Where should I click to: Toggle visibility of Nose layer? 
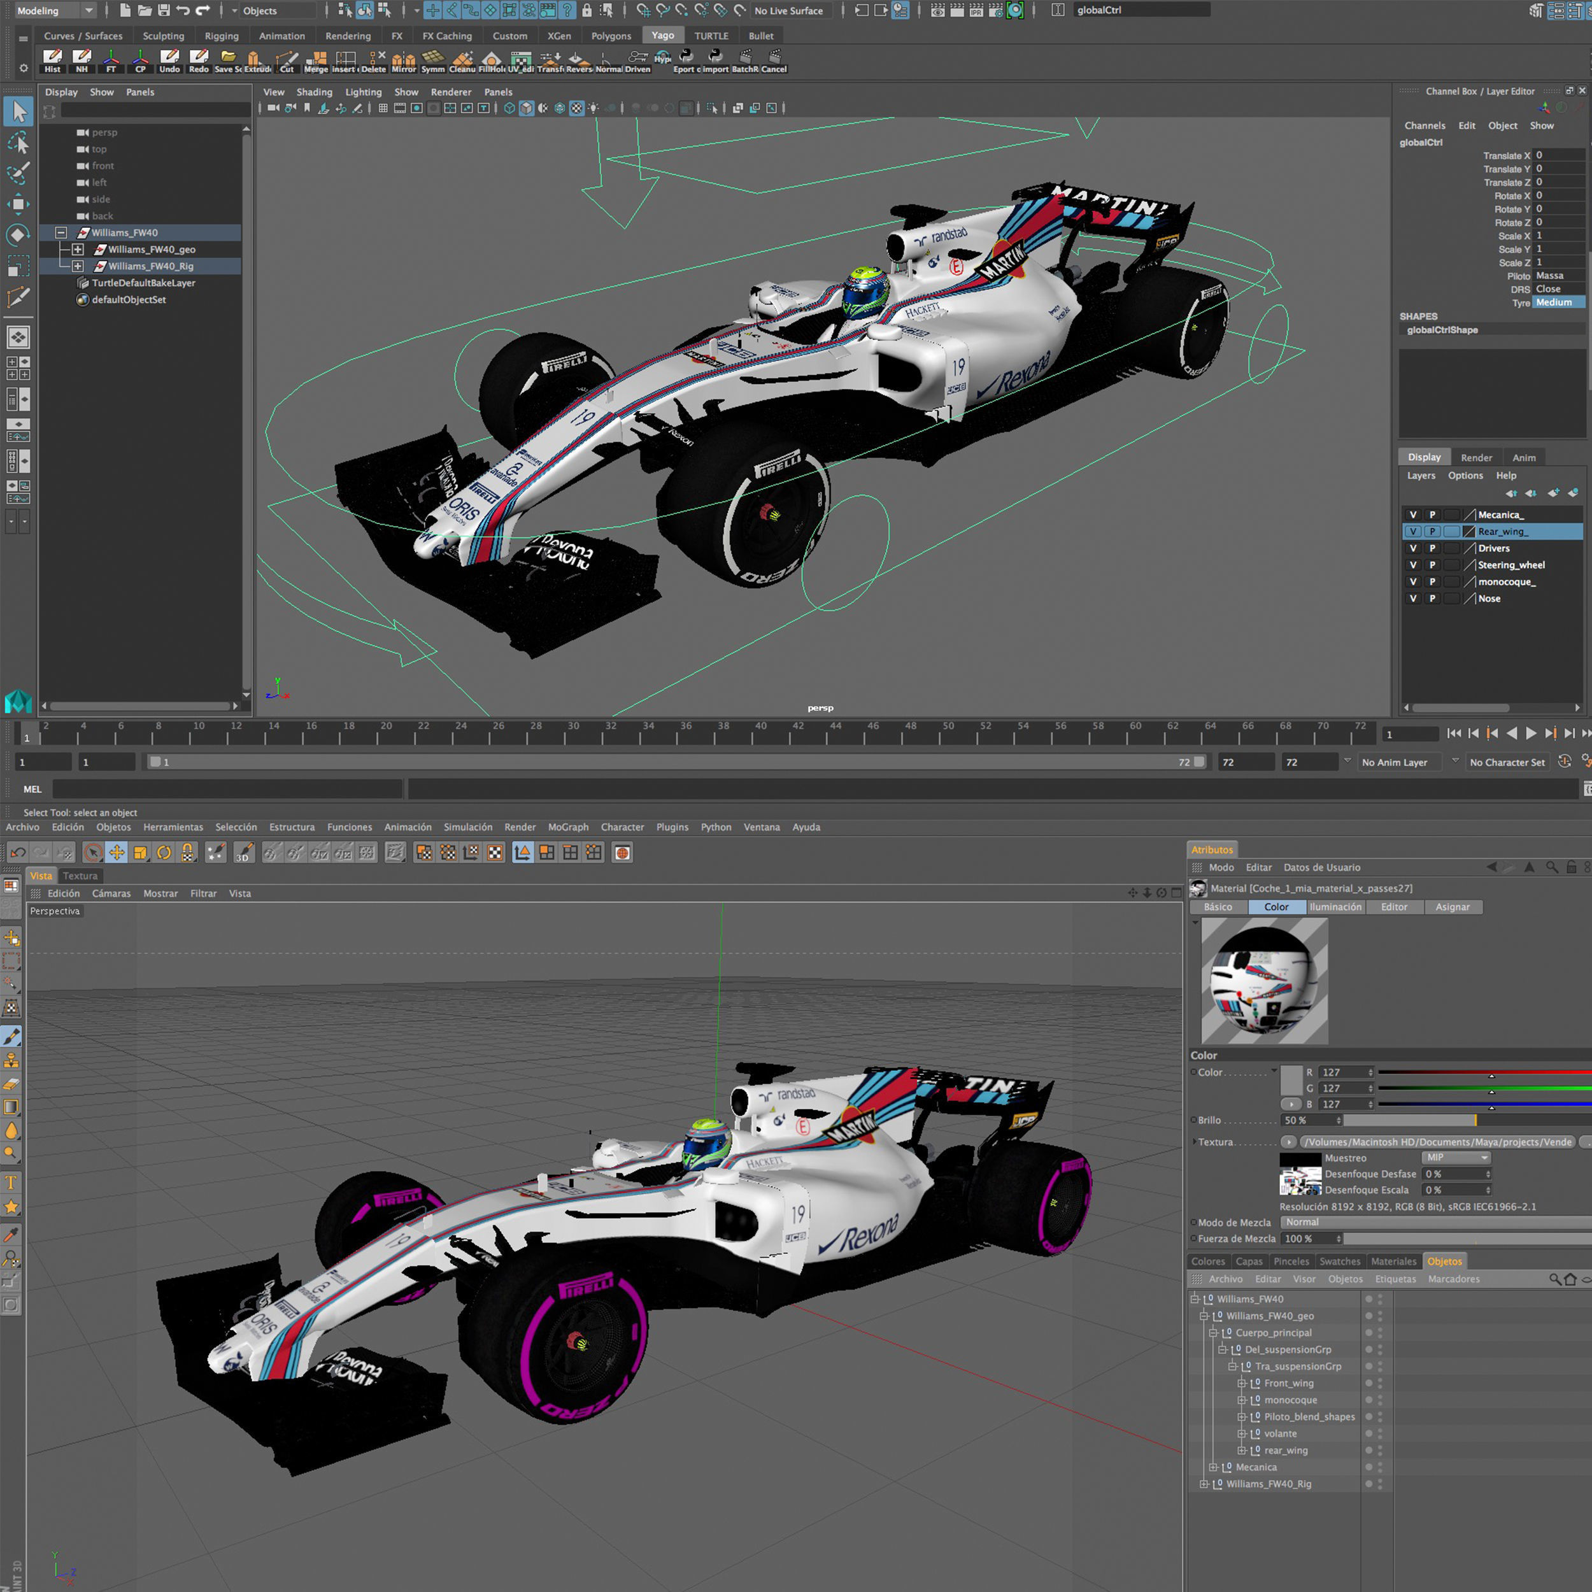tap(1413, 598)
